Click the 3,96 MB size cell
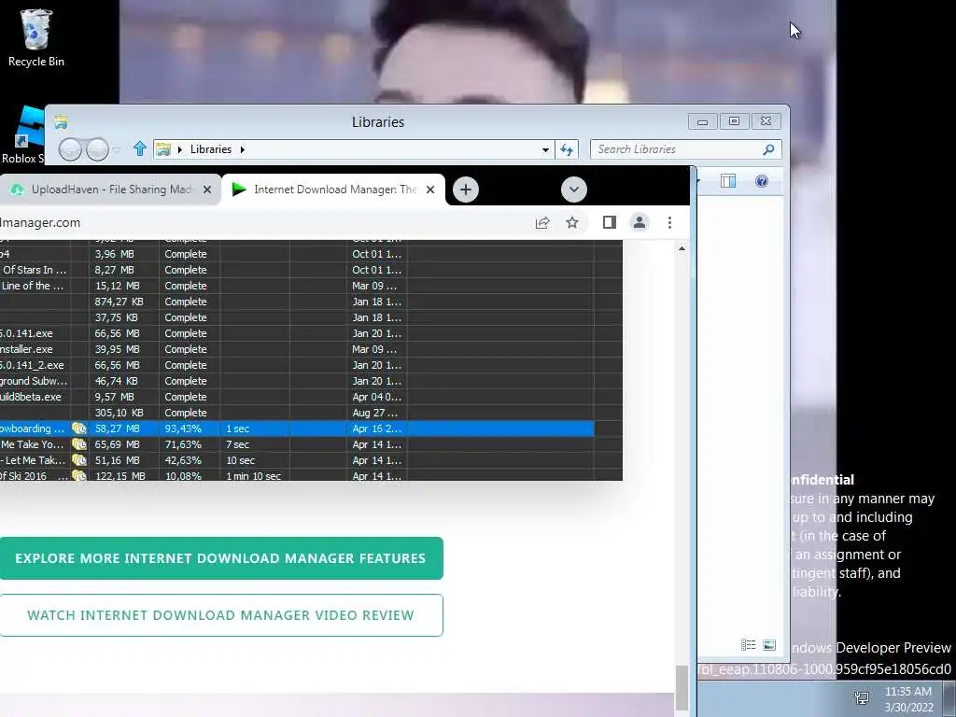This screenshot has width=956, height=717. 115,254
